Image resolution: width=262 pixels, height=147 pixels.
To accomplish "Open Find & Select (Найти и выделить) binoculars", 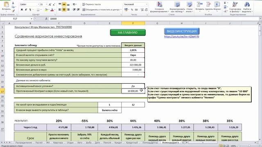I will 247,7.
